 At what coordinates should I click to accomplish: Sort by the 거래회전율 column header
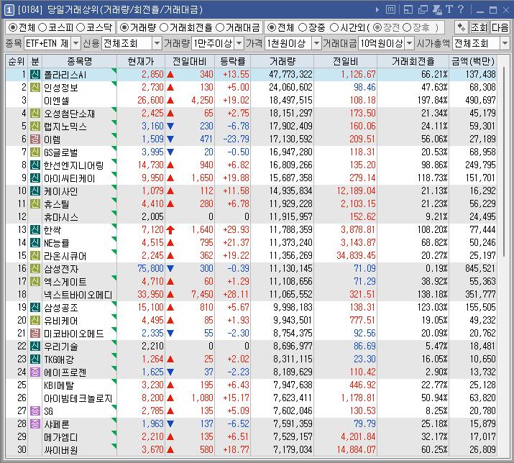pos(413,61)
